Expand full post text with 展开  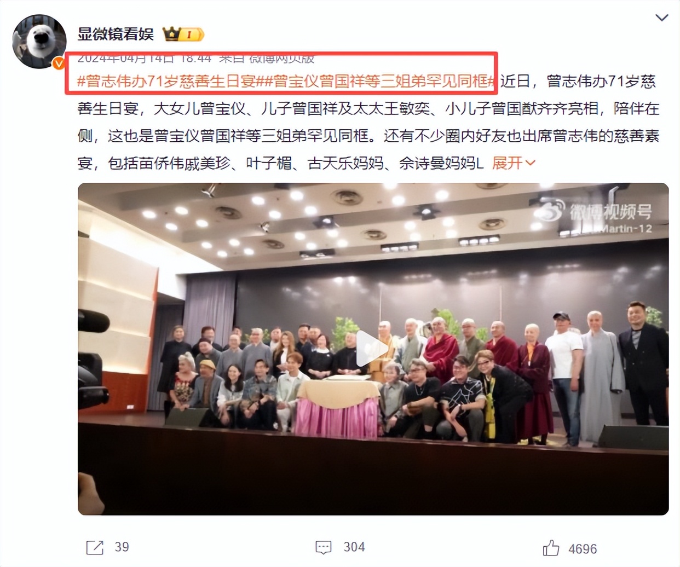click(507, 163)
